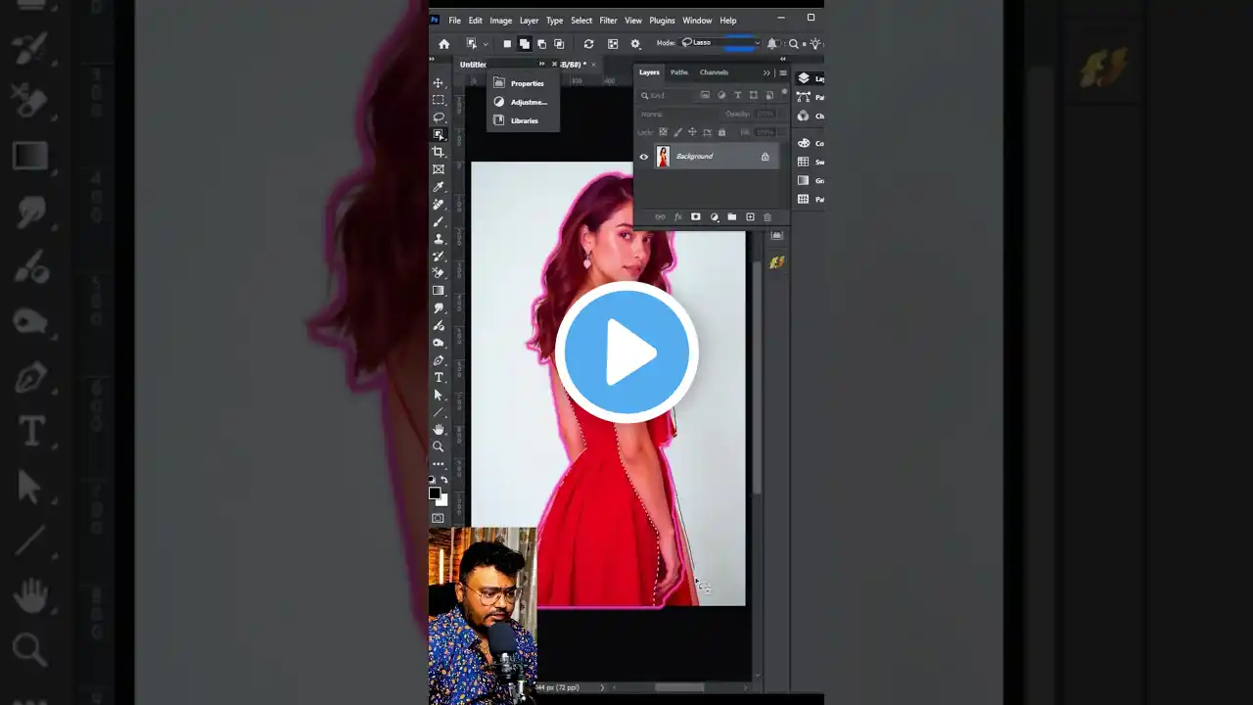
Task: Open the Filter menu
Action: (x=608, y=21)
